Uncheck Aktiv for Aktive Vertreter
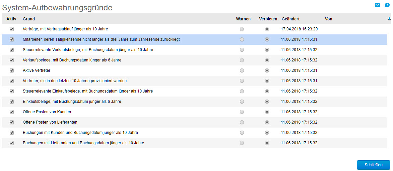Screen dimensions: 393x171 pos(11,70)
